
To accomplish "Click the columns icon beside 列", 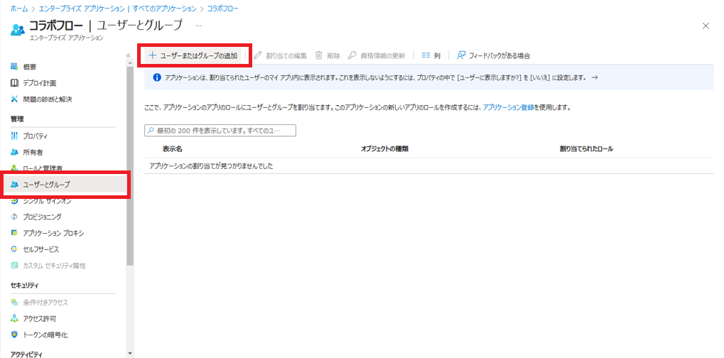I will (x=426, y=55).
